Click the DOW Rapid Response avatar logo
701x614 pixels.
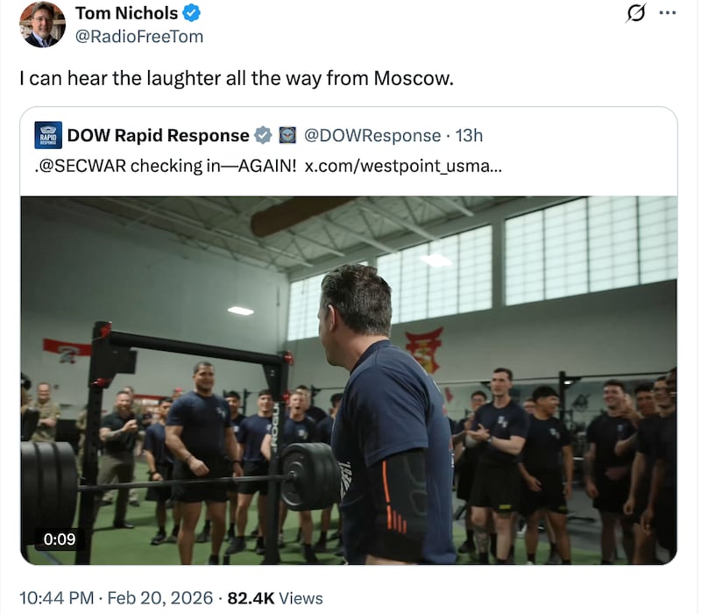pyautogui.click(x=48, y=135)
